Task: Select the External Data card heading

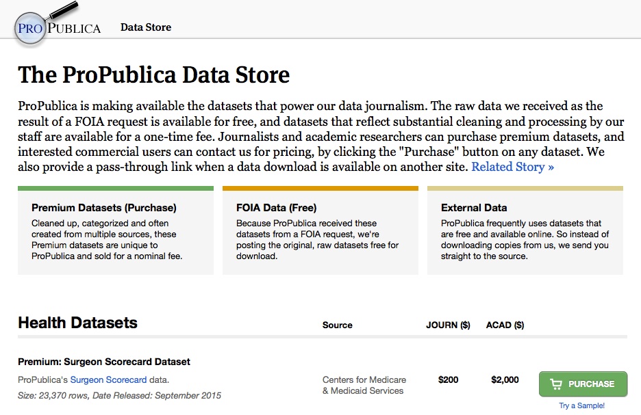Action: pyautogui.click(x=474, y=208)
